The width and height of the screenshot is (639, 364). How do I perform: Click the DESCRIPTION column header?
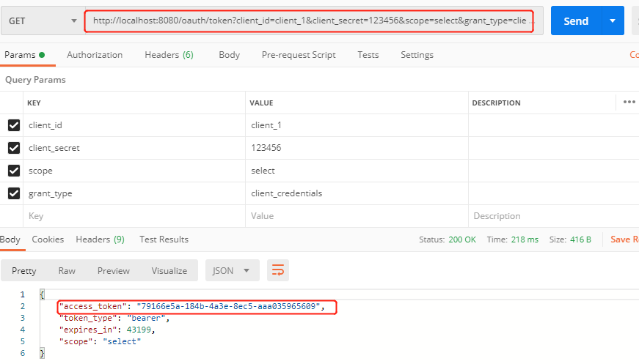point(496,103)
